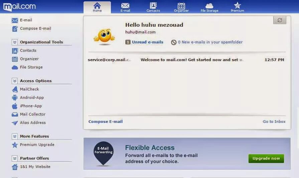Open the iPhone-App link

point(31,106)
